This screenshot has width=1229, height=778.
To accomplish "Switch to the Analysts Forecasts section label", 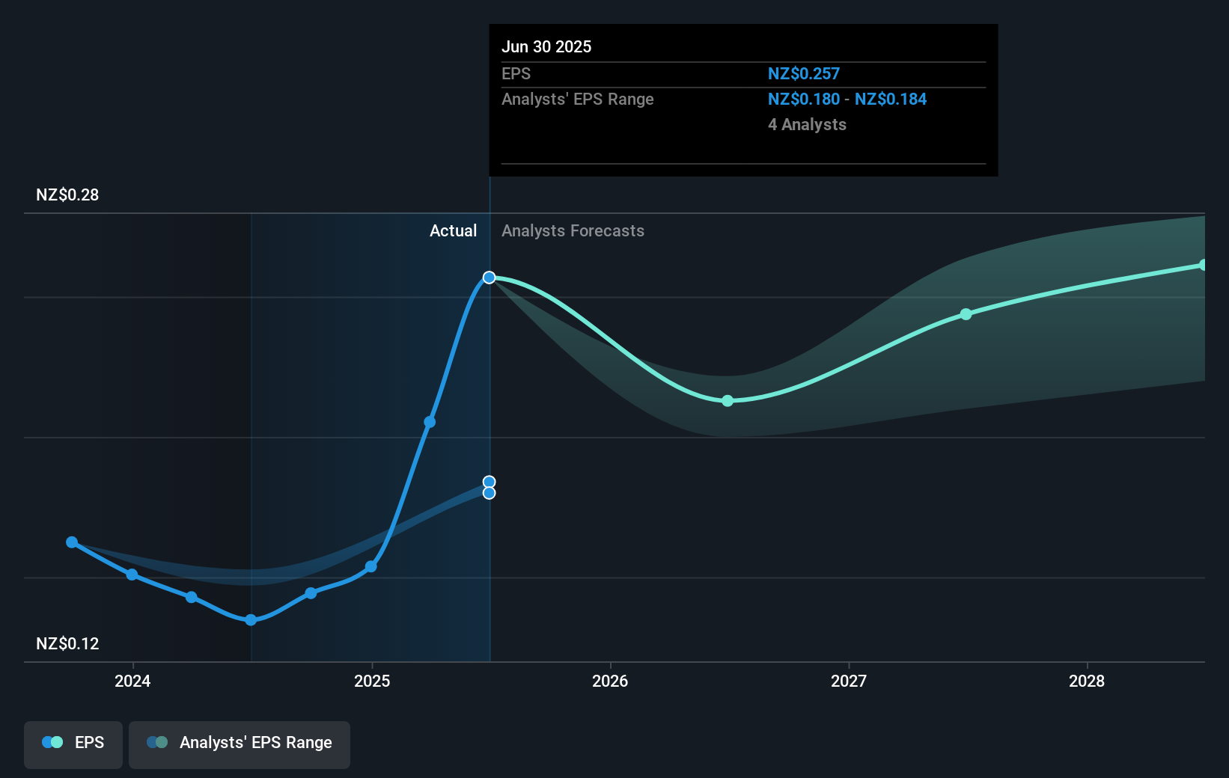I will 573,230.
